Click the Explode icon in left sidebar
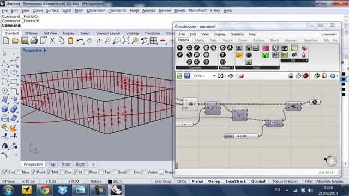 click(14, 128)
